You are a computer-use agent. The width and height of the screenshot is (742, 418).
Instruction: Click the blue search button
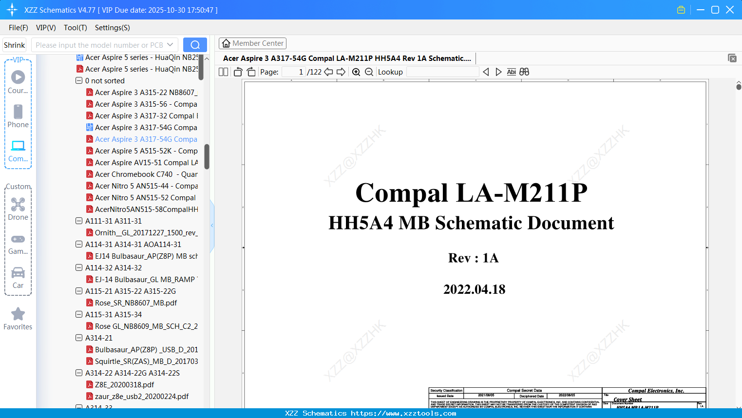tap(195, 45)
